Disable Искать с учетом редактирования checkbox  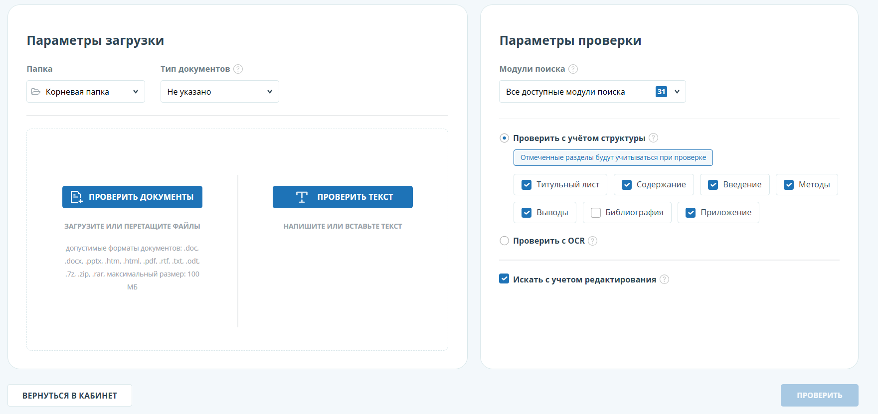(504, 279)
